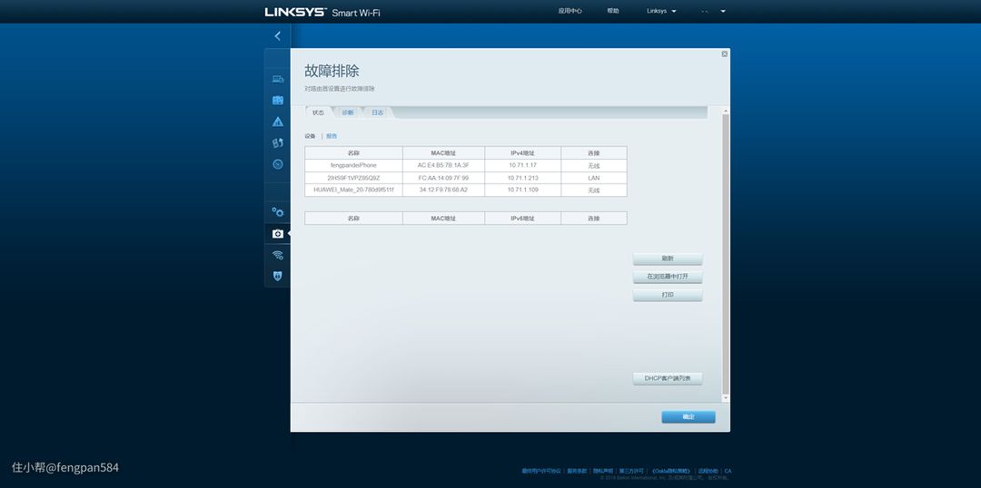Open the wireless Wi-Fi sidebar icon

pyautogui.click(x=278, y=255)
